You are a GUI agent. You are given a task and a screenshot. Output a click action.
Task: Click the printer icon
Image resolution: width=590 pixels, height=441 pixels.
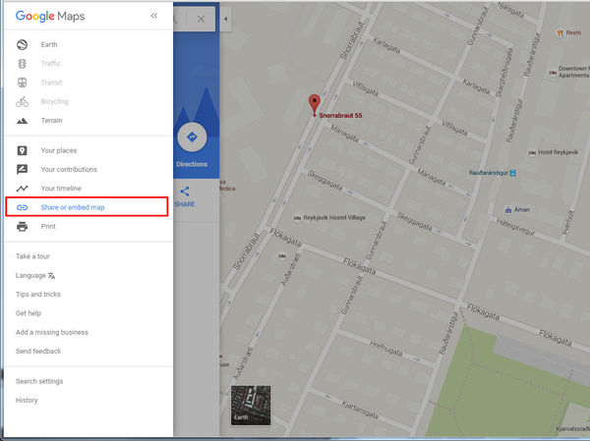23,226
